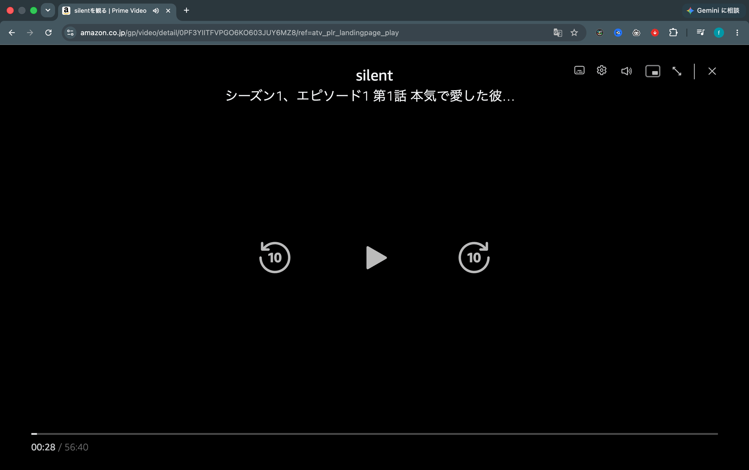Open the robot-face extension icon
Screen dimensions: 749x470
click(x=636, y=33)
